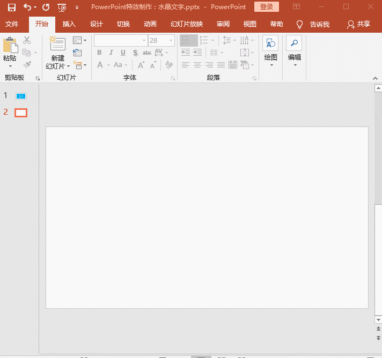Open the 剪贴板 pane launcher
Viewport: 382px width, 358px height.
pos(38,78)
